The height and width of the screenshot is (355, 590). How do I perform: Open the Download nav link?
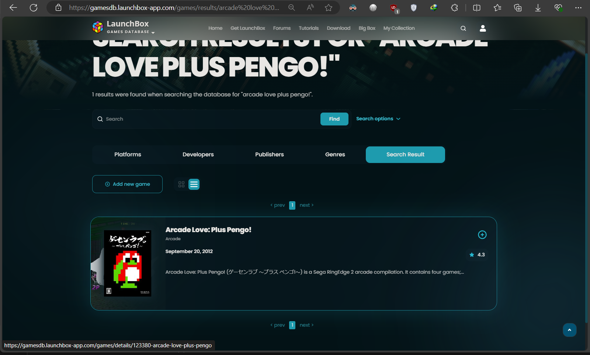(x=339, y=28)
